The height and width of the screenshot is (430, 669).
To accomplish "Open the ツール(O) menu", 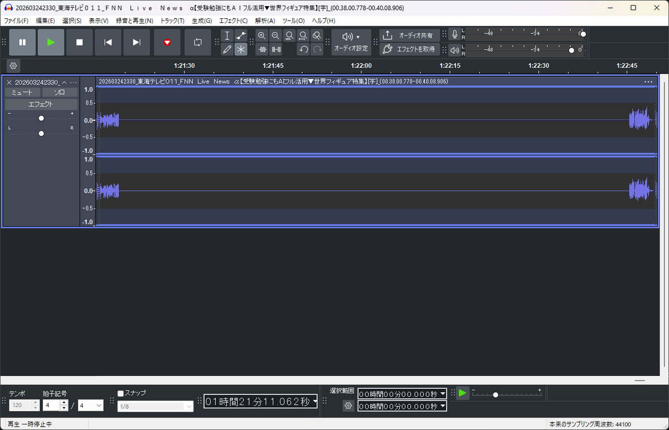I will point(294,21).
